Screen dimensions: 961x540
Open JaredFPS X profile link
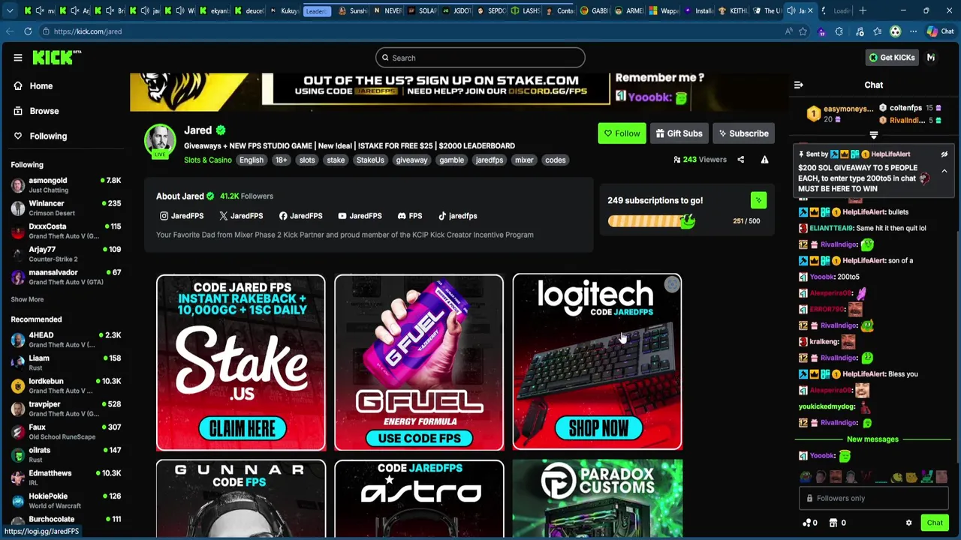coord(241,216)
